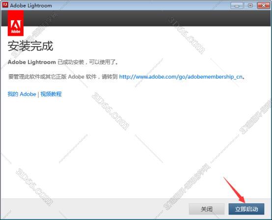Click the 安装完成 heading text
Screen dimensions: 272x220
click(x=30, y=46)
